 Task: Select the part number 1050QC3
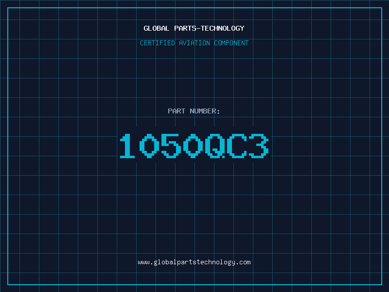pyautogui.click(x=194, y=146)
